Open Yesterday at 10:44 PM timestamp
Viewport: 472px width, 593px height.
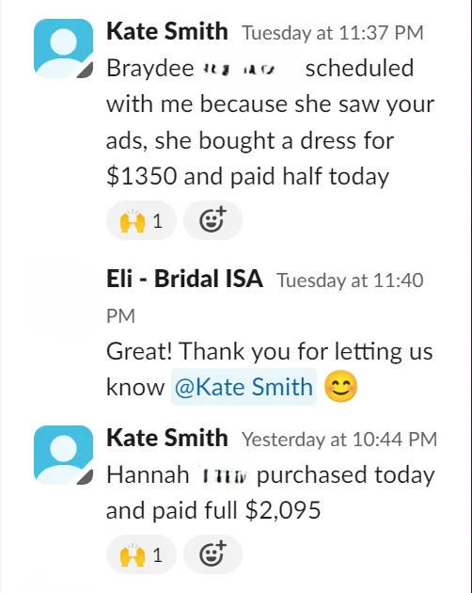(x=339, y=440)
